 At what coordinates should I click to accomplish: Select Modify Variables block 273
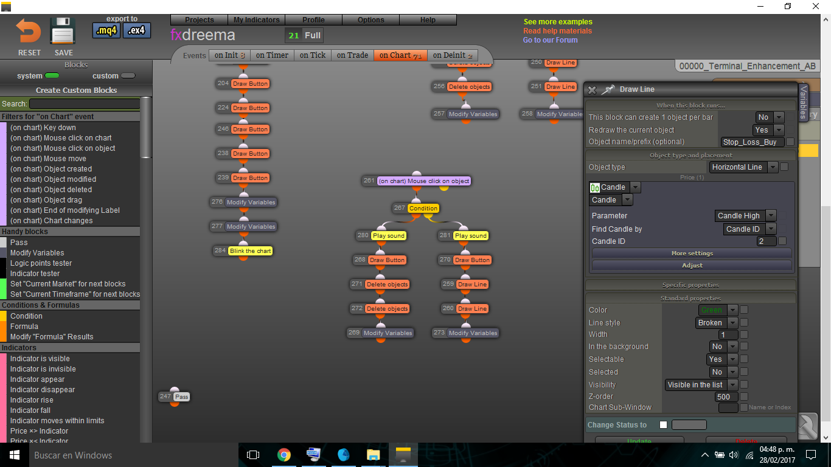pos(473,333)
